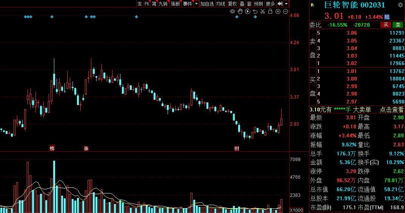The image size is (405, 213).
Task: Select buy level 1 price 3.01
Action: coord(351,71)
